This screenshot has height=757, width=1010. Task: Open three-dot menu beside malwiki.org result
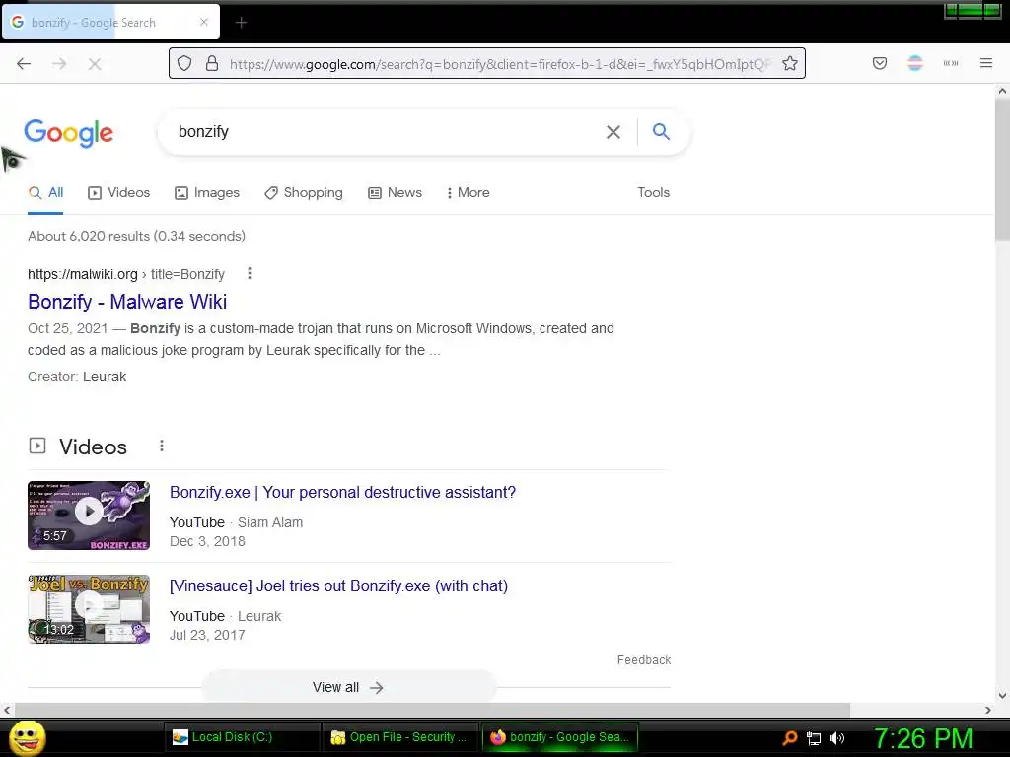coord(250,274)
